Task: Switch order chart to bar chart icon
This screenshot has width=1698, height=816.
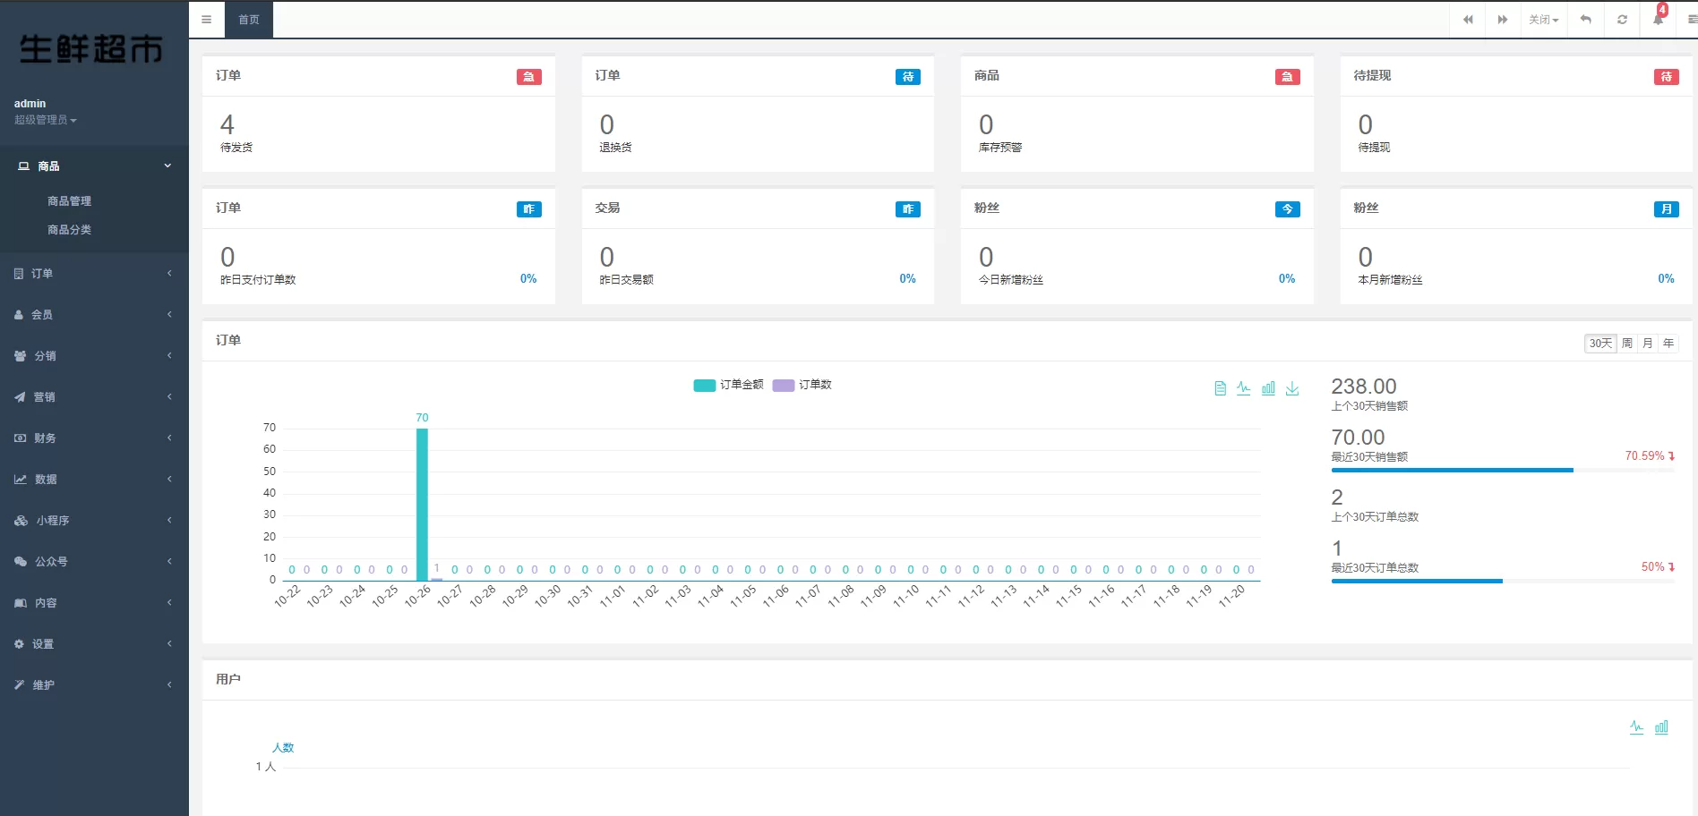Action: [x=1268, y=388]
